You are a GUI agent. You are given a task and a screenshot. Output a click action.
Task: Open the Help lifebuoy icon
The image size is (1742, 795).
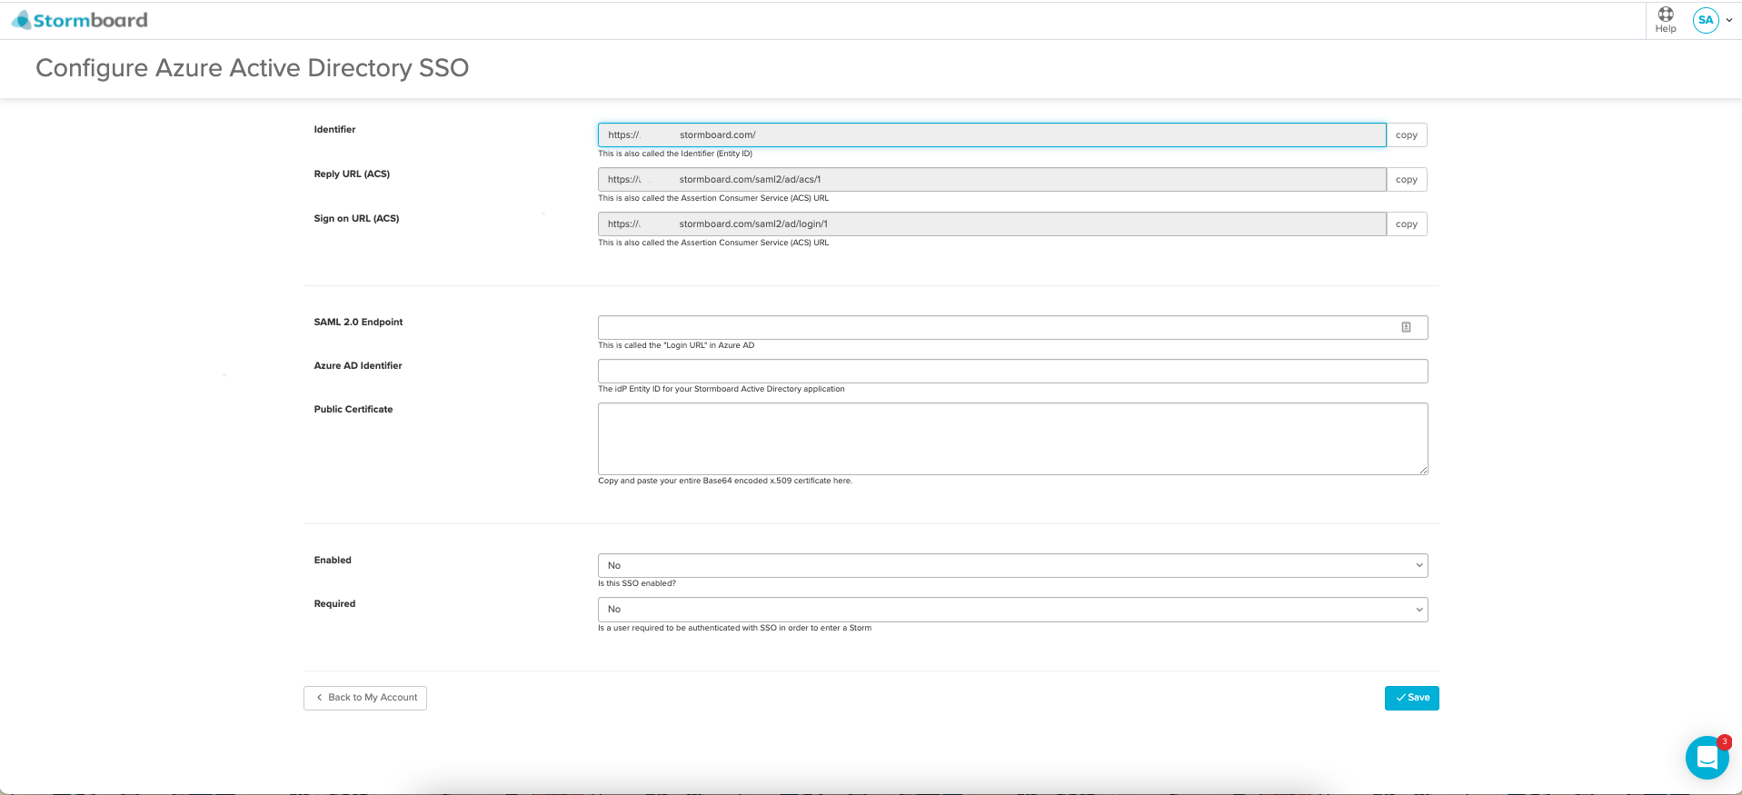coord(1666,15)
